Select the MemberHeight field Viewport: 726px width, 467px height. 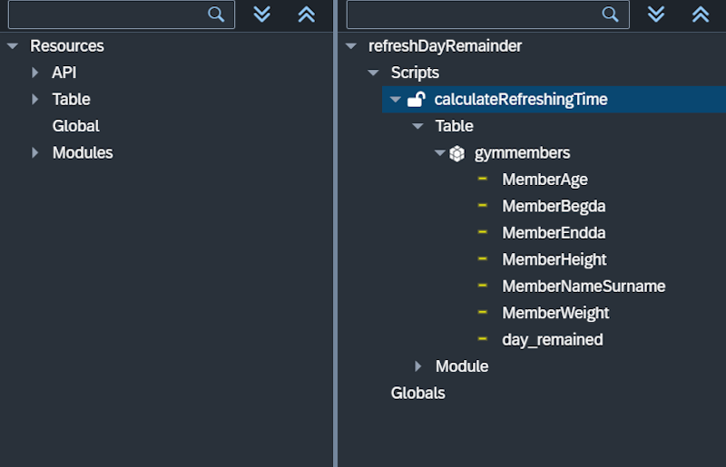point(554,259)
